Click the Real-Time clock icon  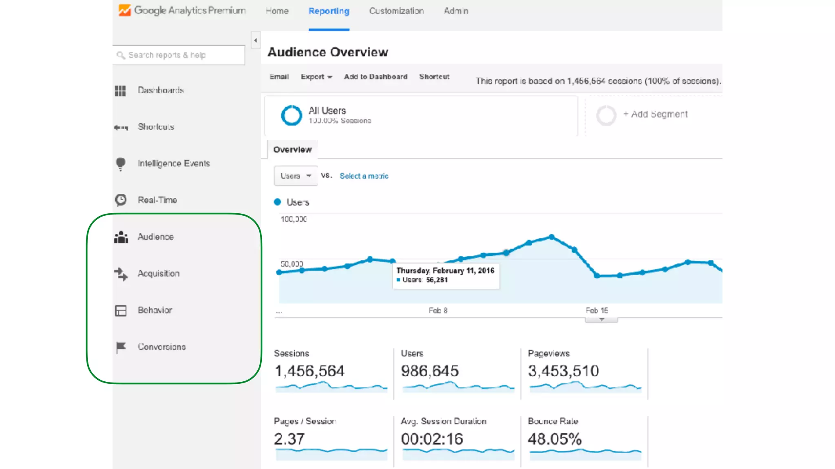coord(121,200)
